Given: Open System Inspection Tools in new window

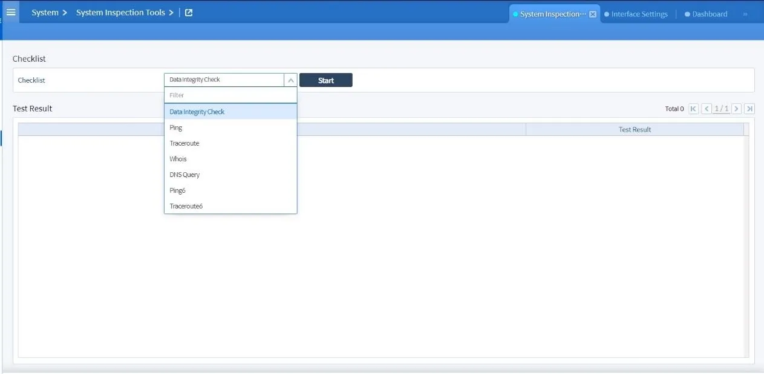Looking at the screenshot, I should coord(188,12).
